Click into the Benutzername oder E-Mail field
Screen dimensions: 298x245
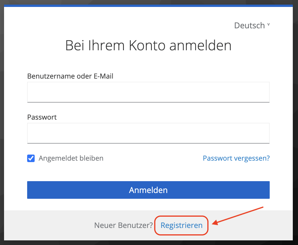148,92
